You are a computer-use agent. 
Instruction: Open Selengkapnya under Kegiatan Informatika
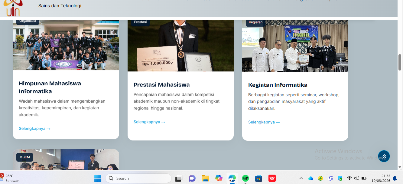coord(264,122)
